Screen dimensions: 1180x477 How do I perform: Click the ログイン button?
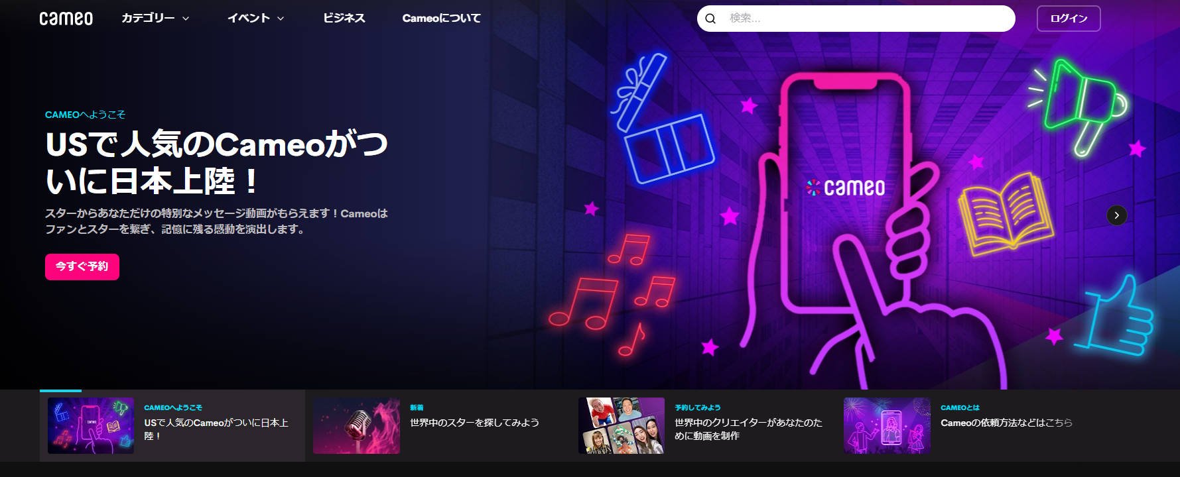click(x=1069, y=19)
